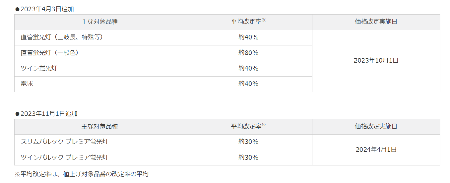This screenshot has width=450, height=183.
Task: Click the 2023年4月3日追加 heading
Action: (45, 9)
